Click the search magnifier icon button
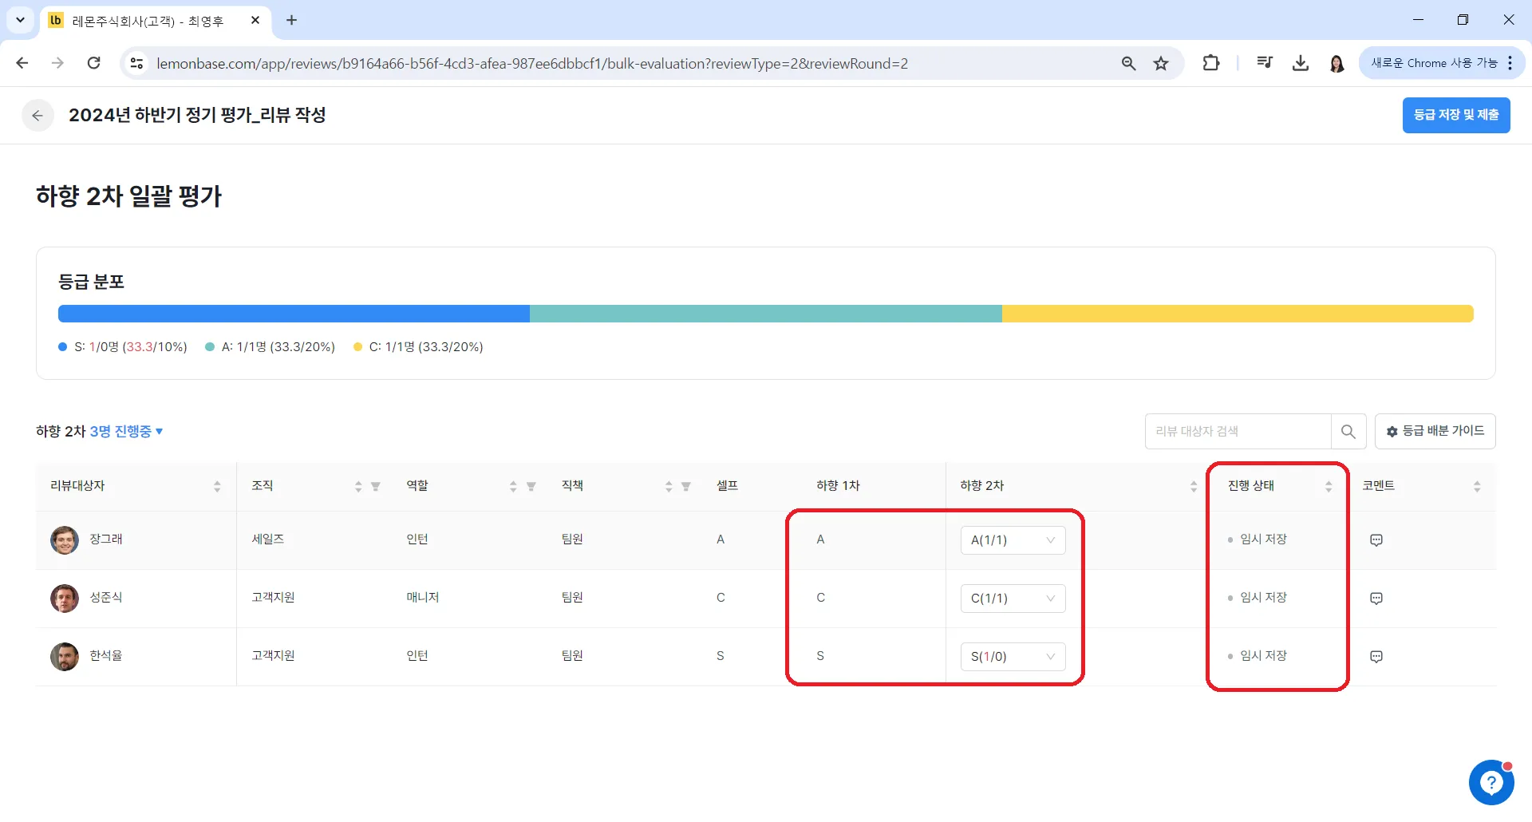 pyautogui.click(x=1348, y=432)
